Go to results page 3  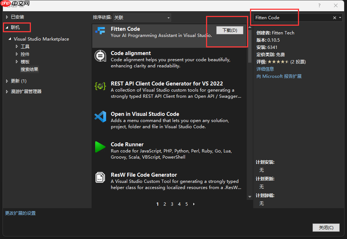[x=172, y=204]
